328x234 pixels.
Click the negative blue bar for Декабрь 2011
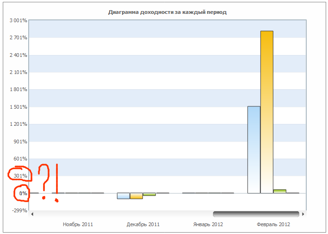pyautogui.click(x=124, y=196)
